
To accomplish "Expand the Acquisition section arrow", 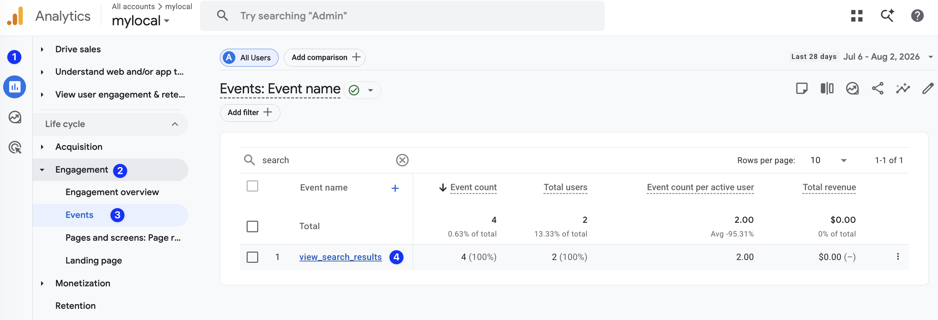I will tap(42, 147).
